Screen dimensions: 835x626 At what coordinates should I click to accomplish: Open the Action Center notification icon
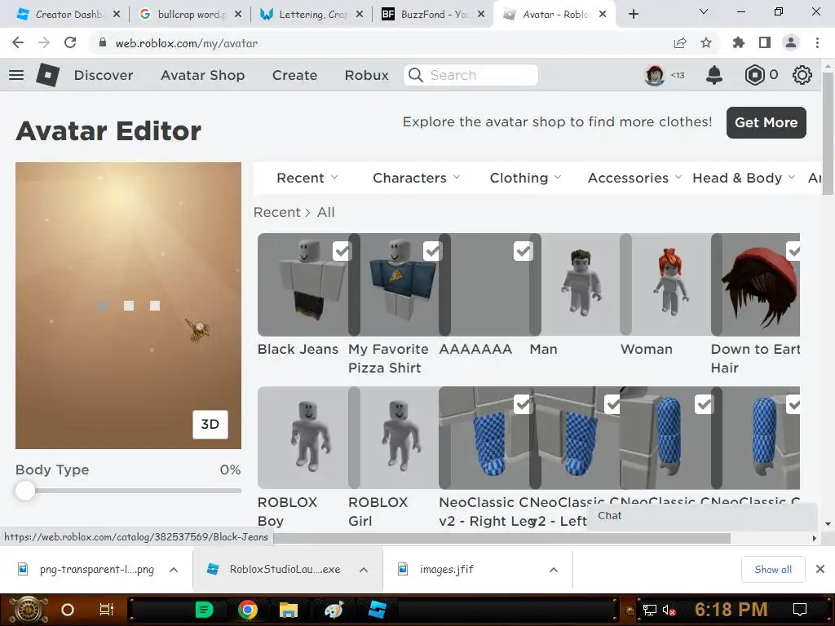click(800, 610)
